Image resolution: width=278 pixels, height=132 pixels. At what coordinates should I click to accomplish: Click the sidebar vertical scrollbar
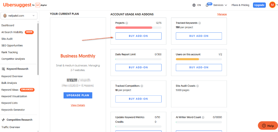pos(38,49)
